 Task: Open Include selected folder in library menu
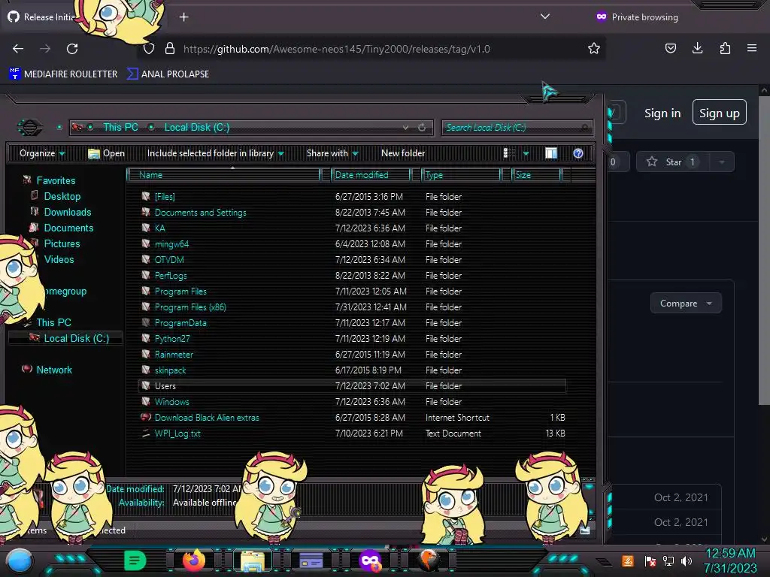(215, 153)
